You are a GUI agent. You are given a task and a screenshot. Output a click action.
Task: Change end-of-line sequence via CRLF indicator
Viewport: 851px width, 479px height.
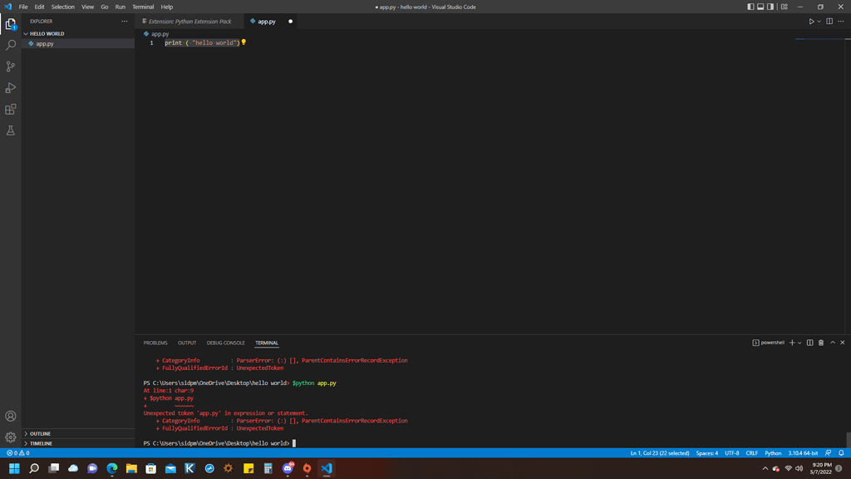[752, 453]
